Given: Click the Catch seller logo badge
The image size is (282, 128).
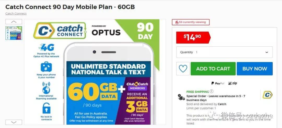Looking at the screenshot, I should [267, 95].
